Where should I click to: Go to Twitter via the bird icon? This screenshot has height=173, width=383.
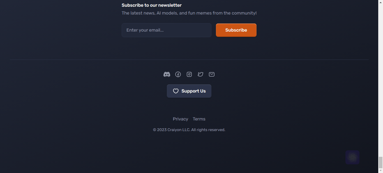[200, 74]
